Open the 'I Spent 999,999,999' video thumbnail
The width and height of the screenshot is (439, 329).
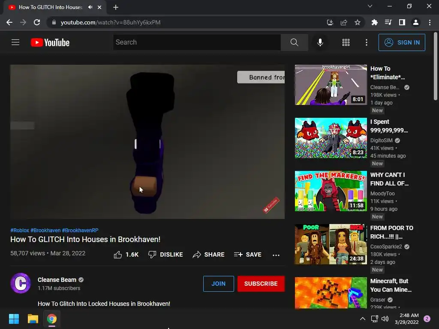click(331, 138)
